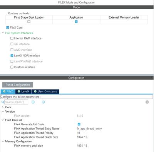Uncheck LevelX NOR interface
The image size is (154, 152).
pyautogui.click(x=12, y=56)
